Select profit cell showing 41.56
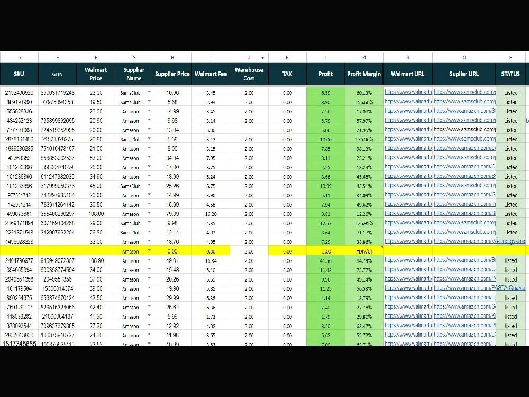This screenshot has width=529, height=397. pyautogui.click(x=325, y=261)
